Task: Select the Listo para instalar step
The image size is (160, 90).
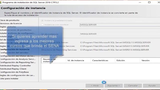Action: (9, 78)
